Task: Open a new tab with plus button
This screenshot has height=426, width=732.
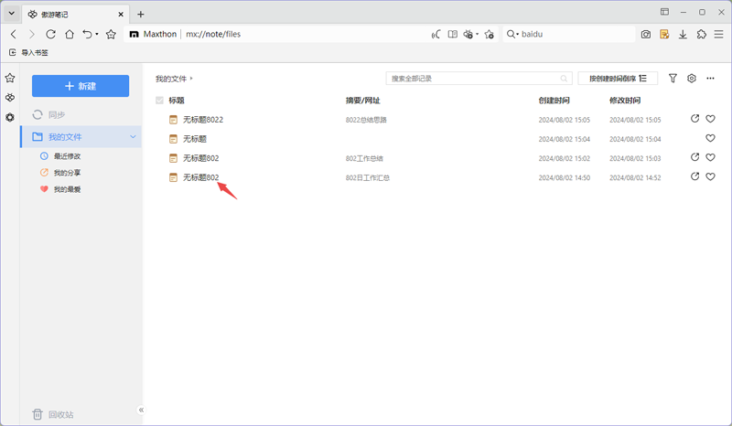Action: (x=141, y=14)
